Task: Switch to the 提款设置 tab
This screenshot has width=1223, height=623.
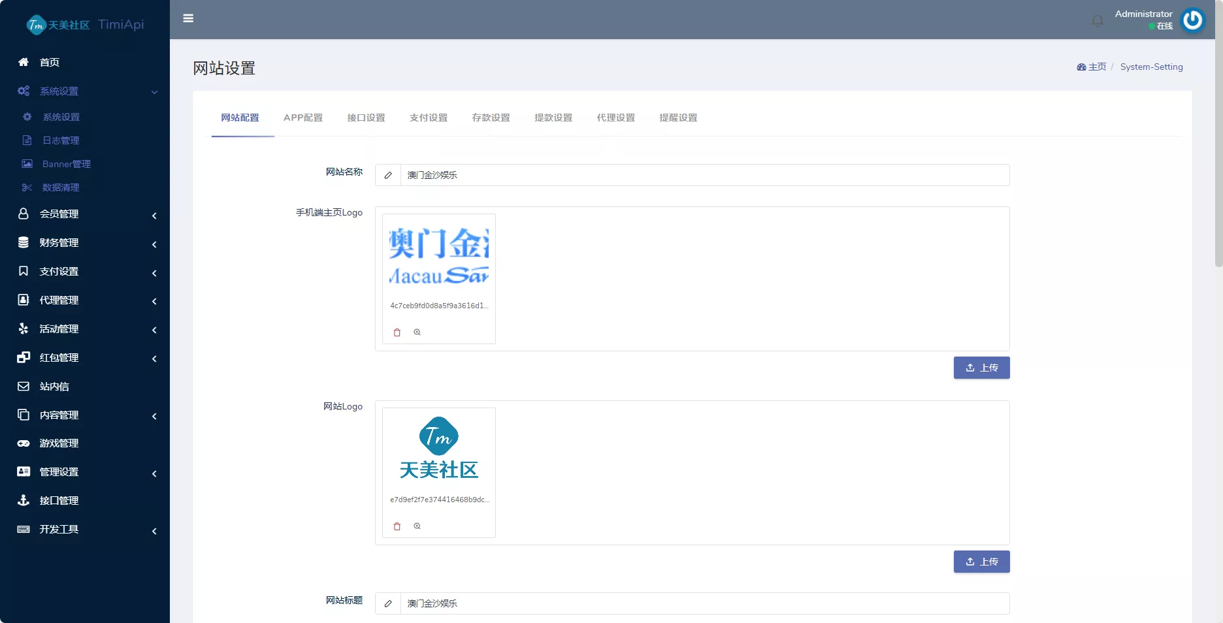Action: click(553, 118)
